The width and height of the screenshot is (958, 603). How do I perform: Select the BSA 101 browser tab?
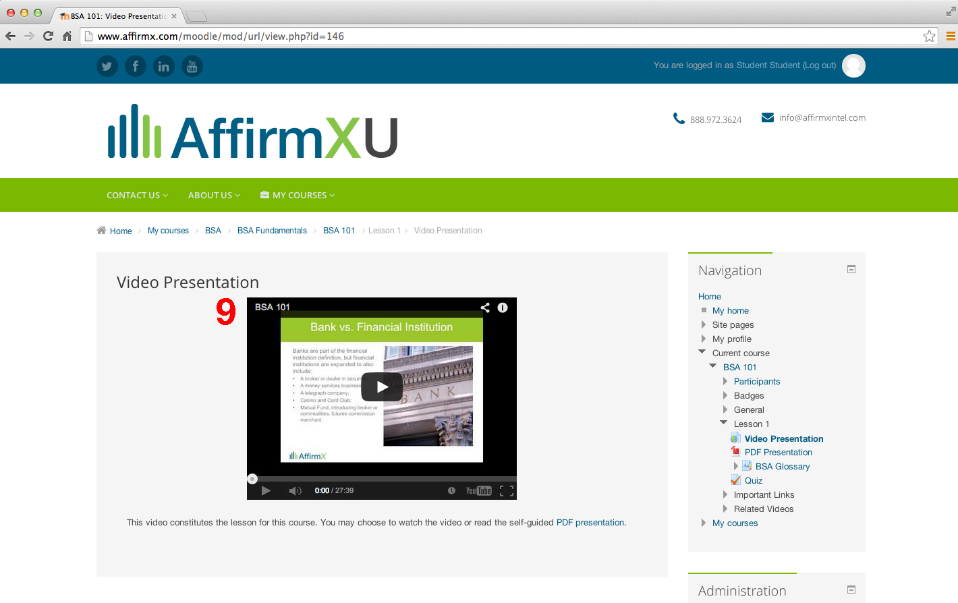pyautogui.click(x=119, y=16)
